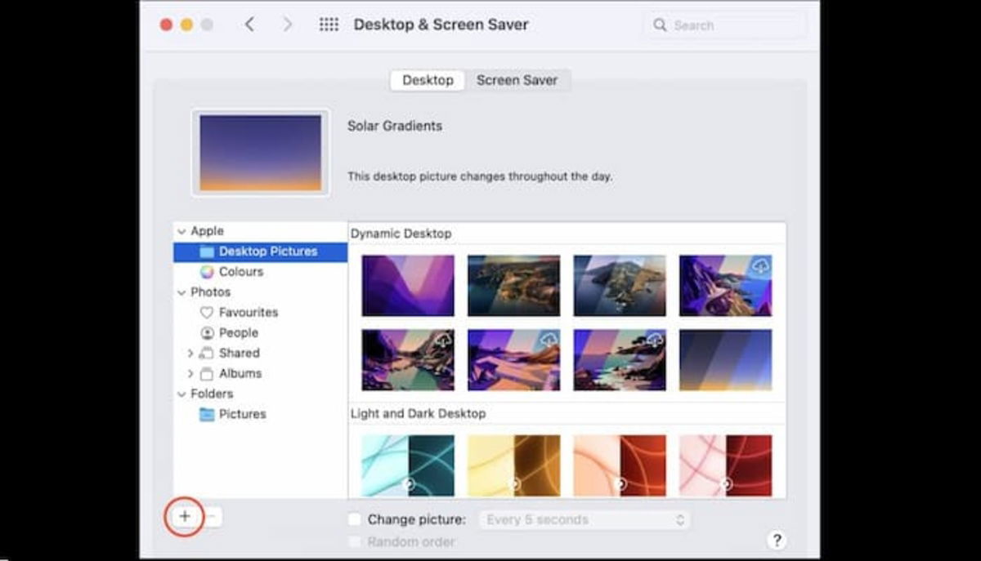This screenshot has width=981, height=561.
Task: Switch to the Screen Saver tab
Action: tap(517, 80)
